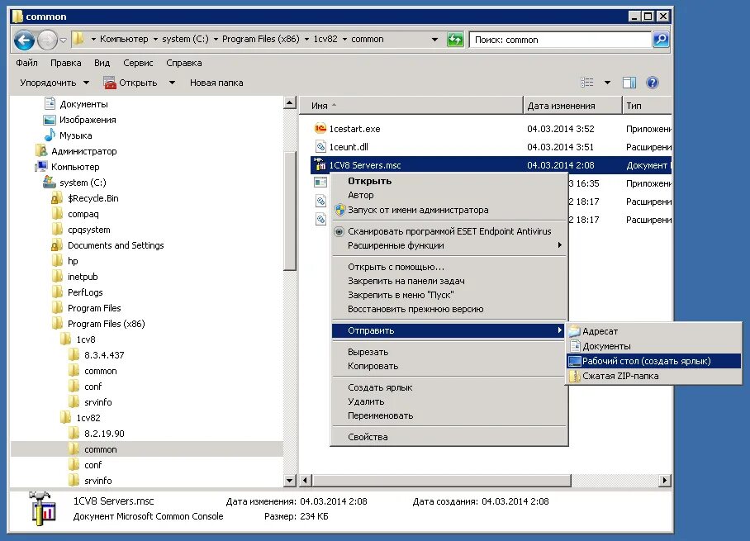Image resolution: width=750 pixels, height=541 pixels.
Task: Expand the arrow next to Открыть button
Action: (x=172, y=83)
